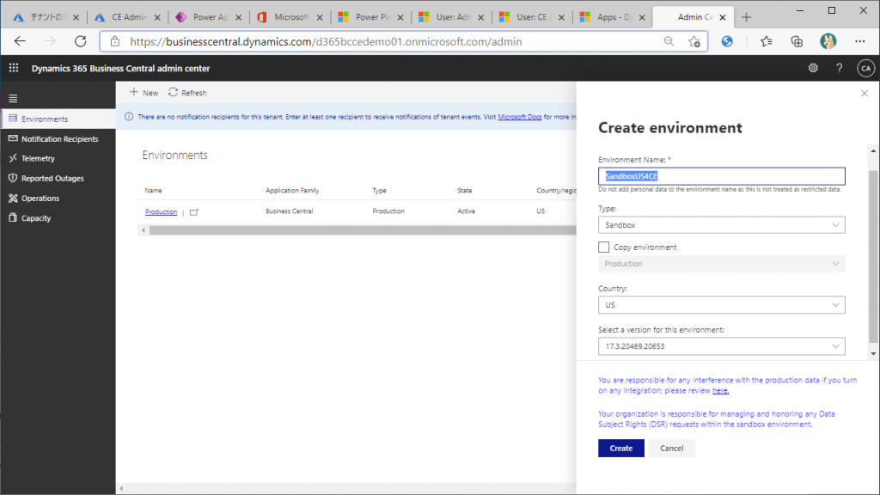This screenshot has width=880, height=495.
Task: Go back with the browser back arrow
Action: (20, 41)
